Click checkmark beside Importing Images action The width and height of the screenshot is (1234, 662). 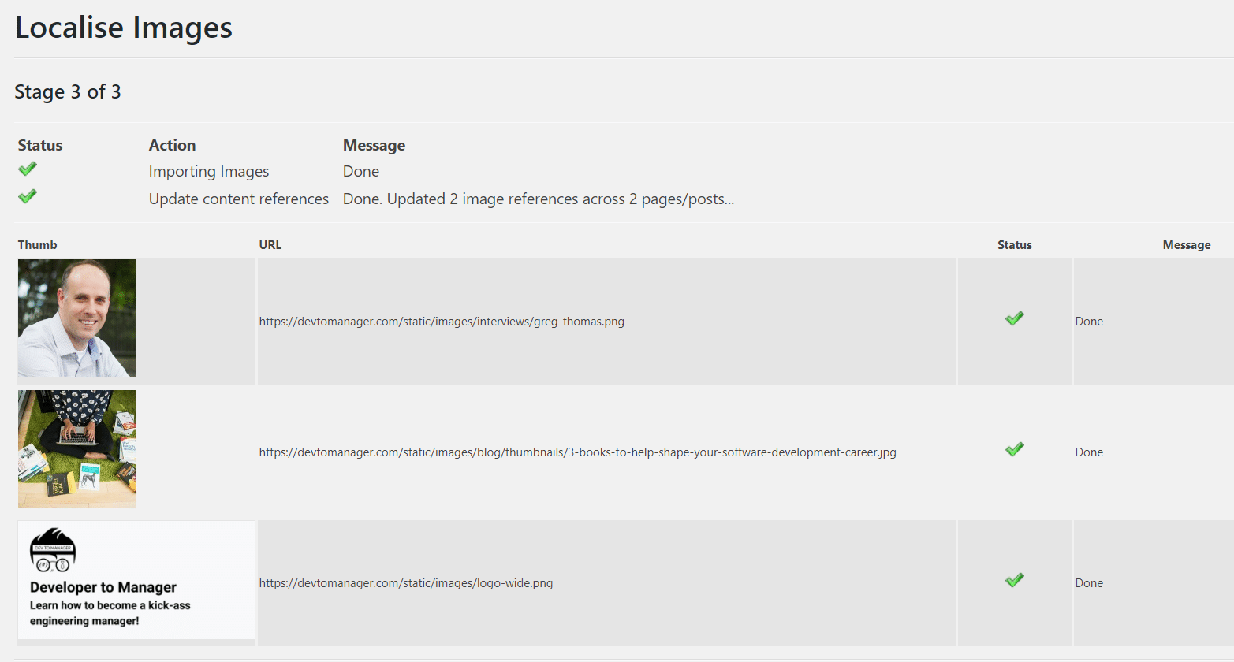(x=27, y=169)
